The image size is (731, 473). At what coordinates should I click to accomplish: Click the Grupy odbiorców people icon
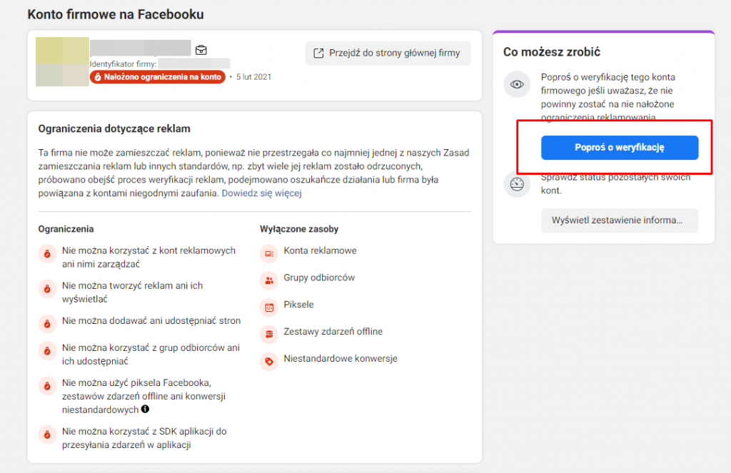tap(269, 280)
